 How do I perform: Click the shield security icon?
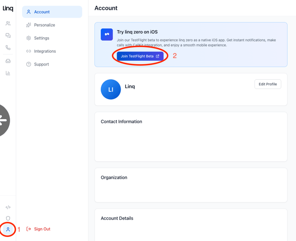point(8,218)
